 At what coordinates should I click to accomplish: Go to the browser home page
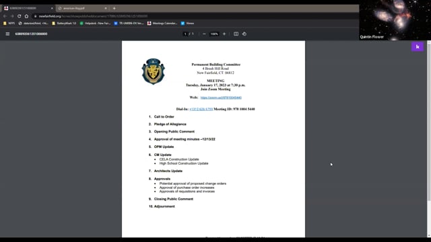(26, 16)
